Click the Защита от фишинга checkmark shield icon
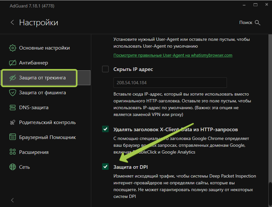Viewport: 272px width, 207px height. 12,93
